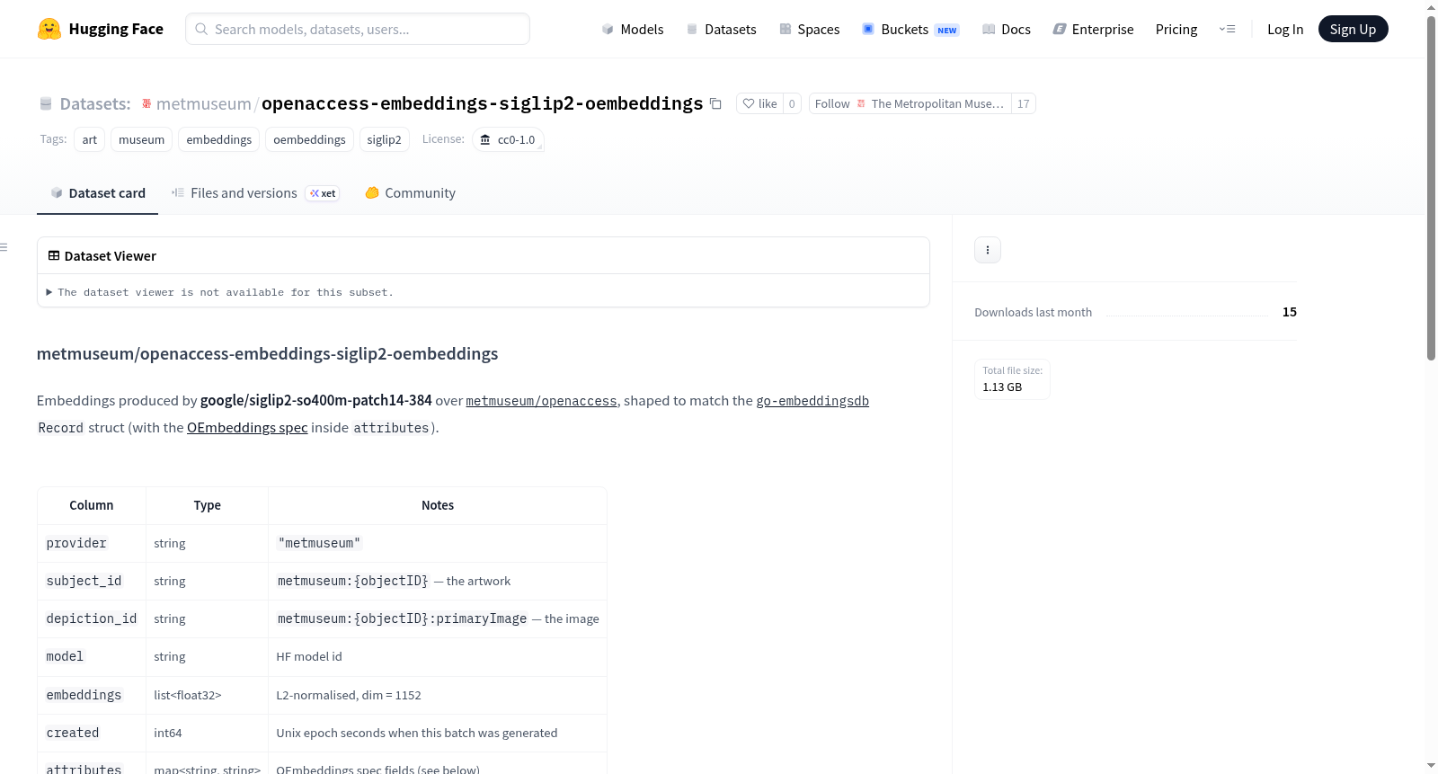Click the Hugging Face logo icon
The image size is (1438, 774).
click(x=49, y=29)
